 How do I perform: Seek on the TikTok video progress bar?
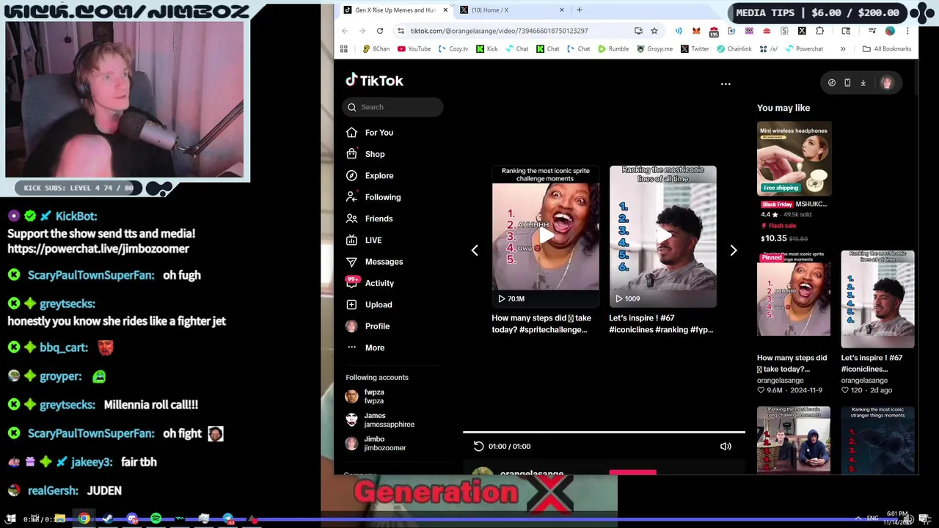[604, 433]
